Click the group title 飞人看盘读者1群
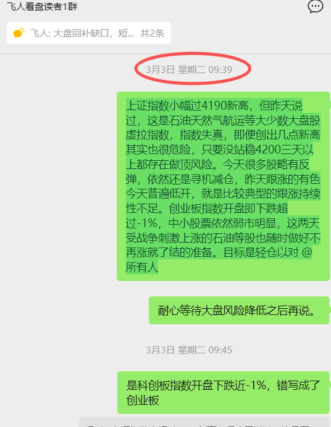Viewport: 331px width, 427px height. pyautogui.click(x=42, y=6)
